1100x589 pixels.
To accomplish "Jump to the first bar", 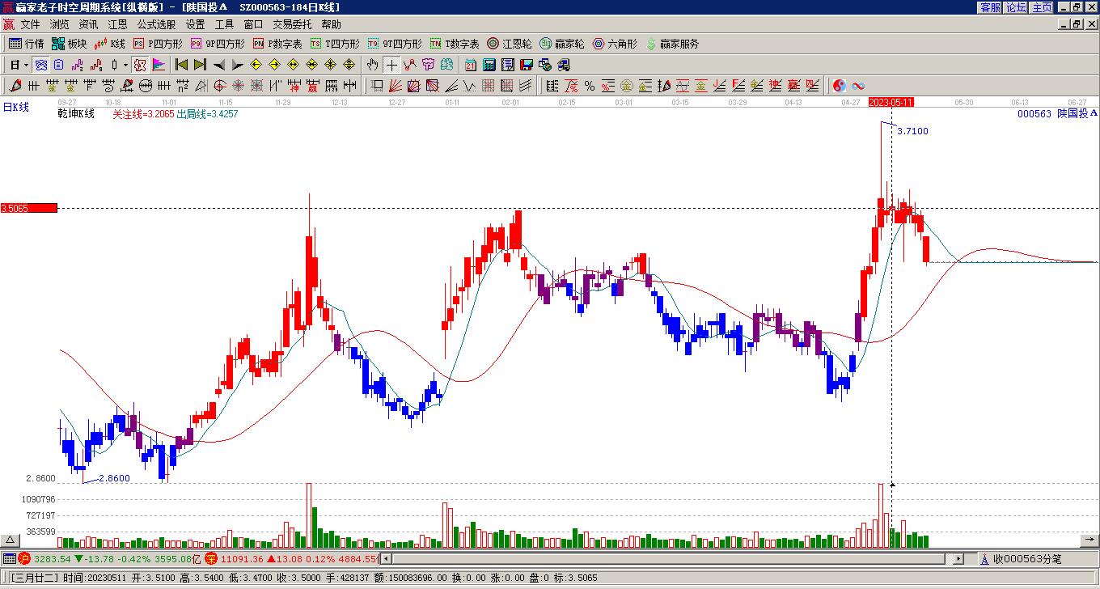I will point(181,65).
